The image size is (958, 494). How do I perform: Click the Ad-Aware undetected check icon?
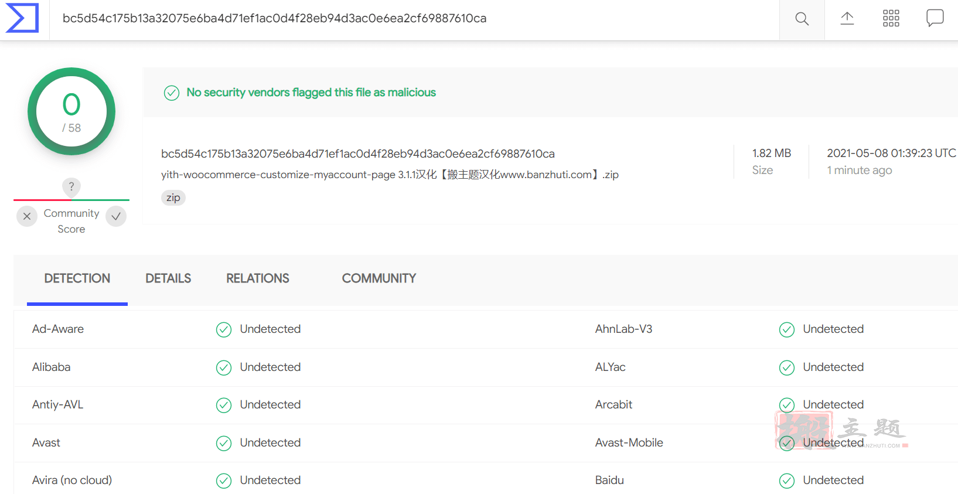pyautogui.click(x=224, y=330)
